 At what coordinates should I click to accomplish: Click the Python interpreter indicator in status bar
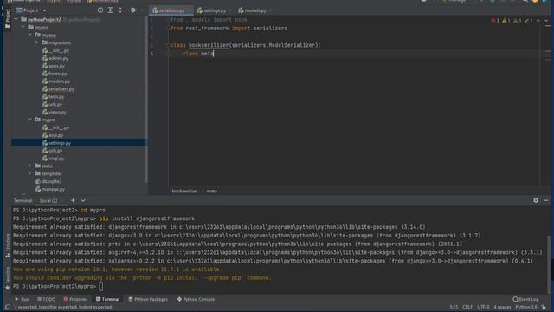pyautogui.click(x=526, y=307)
